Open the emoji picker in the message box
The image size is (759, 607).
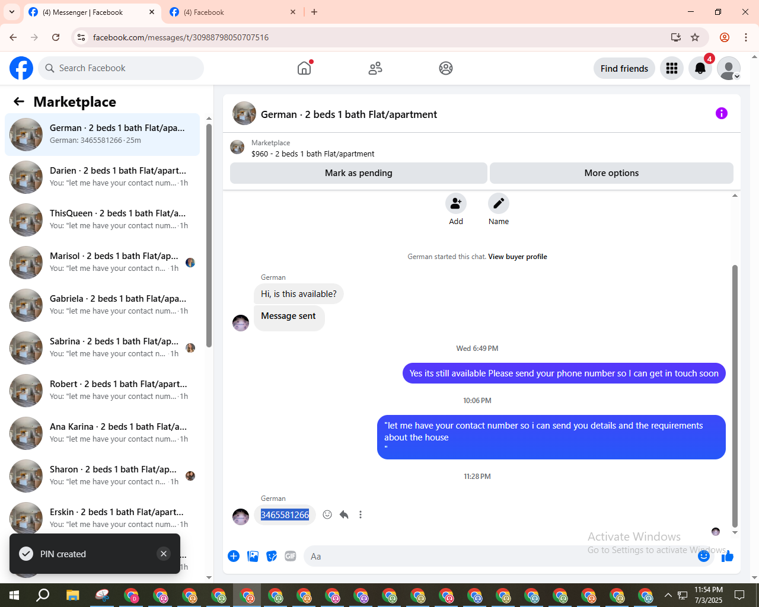704,556
